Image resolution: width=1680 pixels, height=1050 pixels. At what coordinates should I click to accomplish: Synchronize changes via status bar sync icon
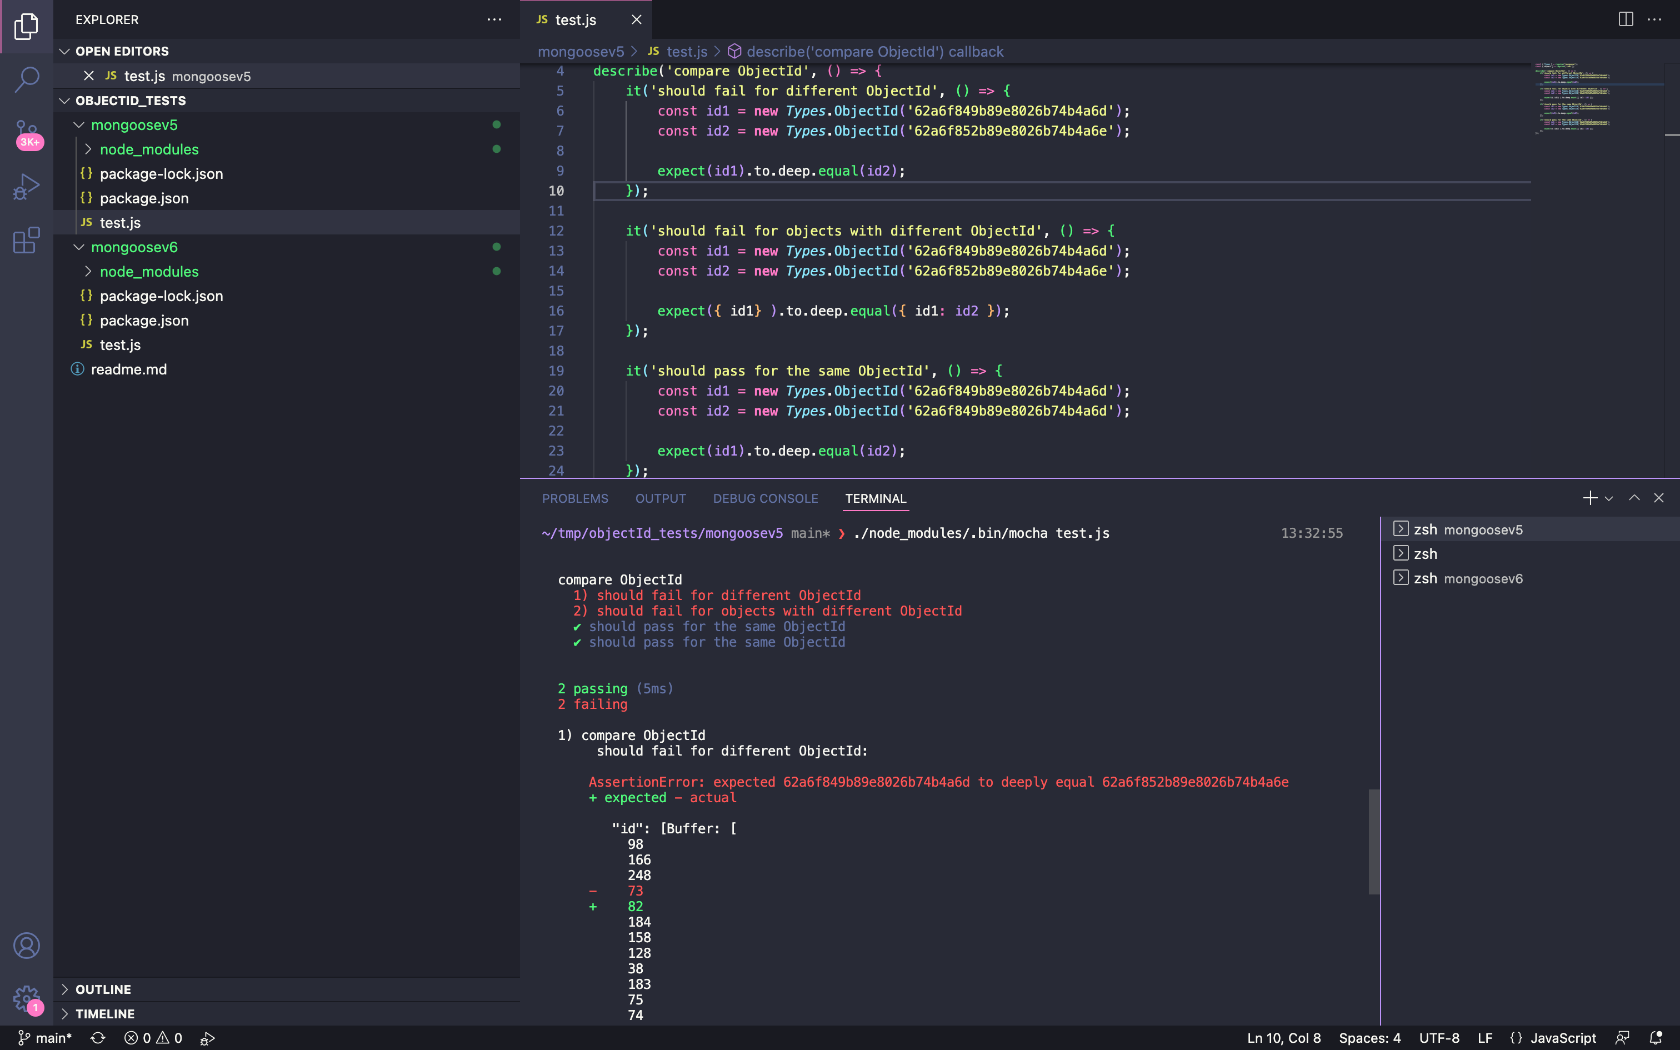pyautogui.click(x=98, y=1038)
